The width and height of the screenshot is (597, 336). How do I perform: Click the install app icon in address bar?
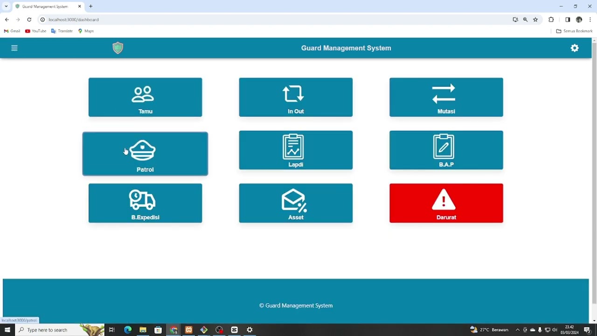tap(515, 20)
